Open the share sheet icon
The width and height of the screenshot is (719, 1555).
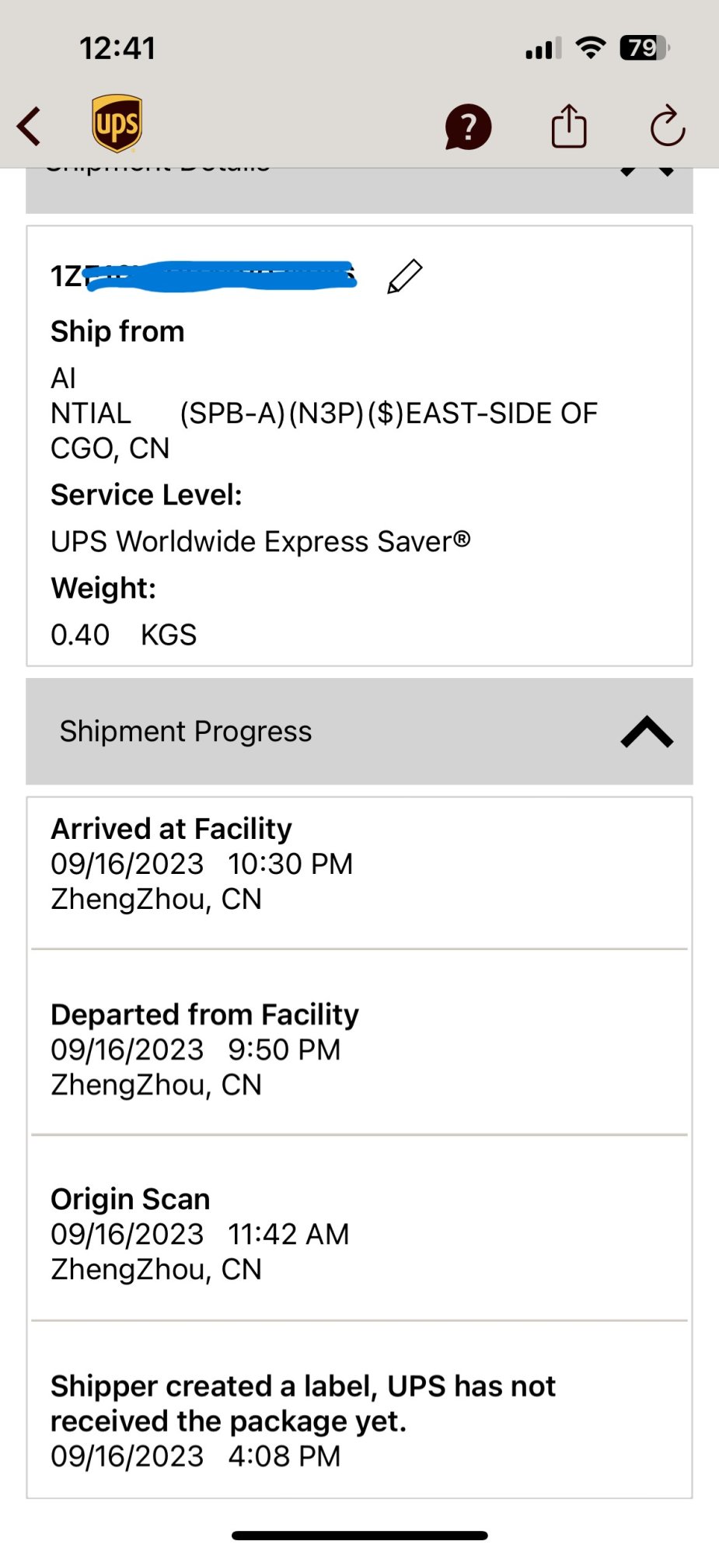(569, 126)
